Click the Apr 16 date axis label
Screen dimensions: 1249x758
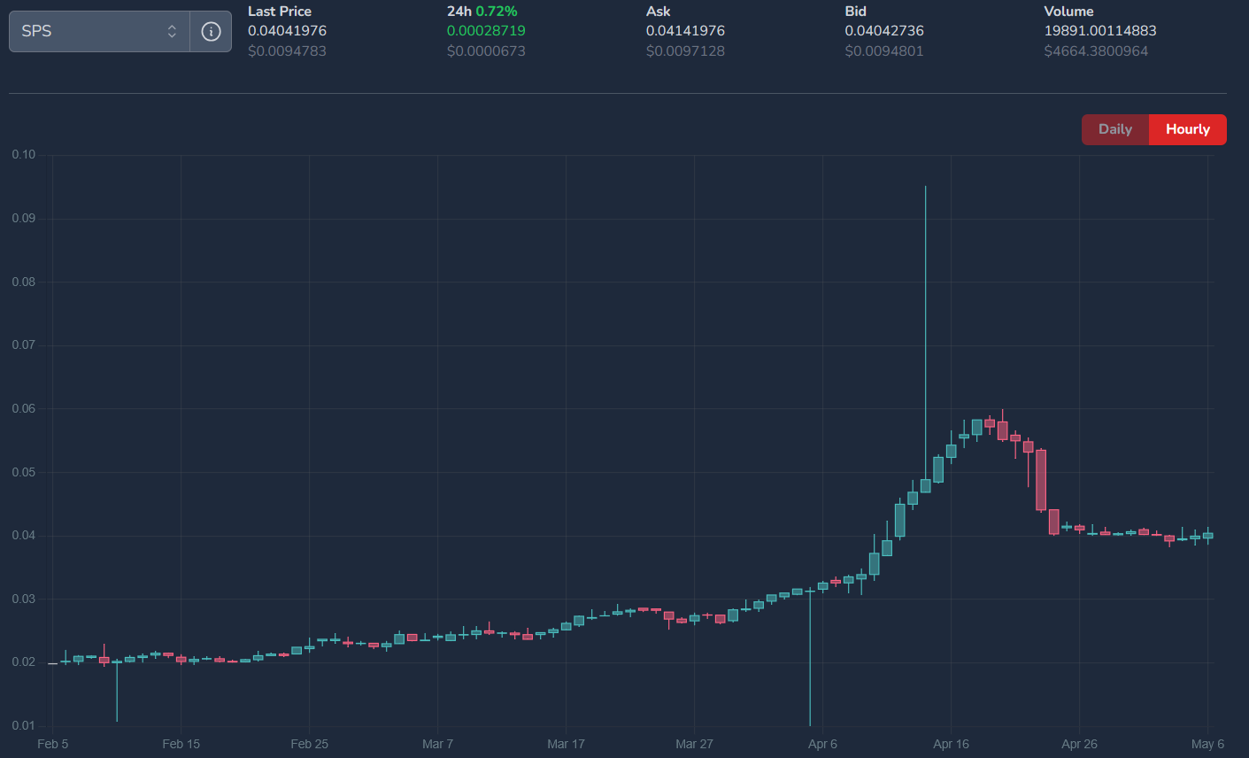(951, 744)
